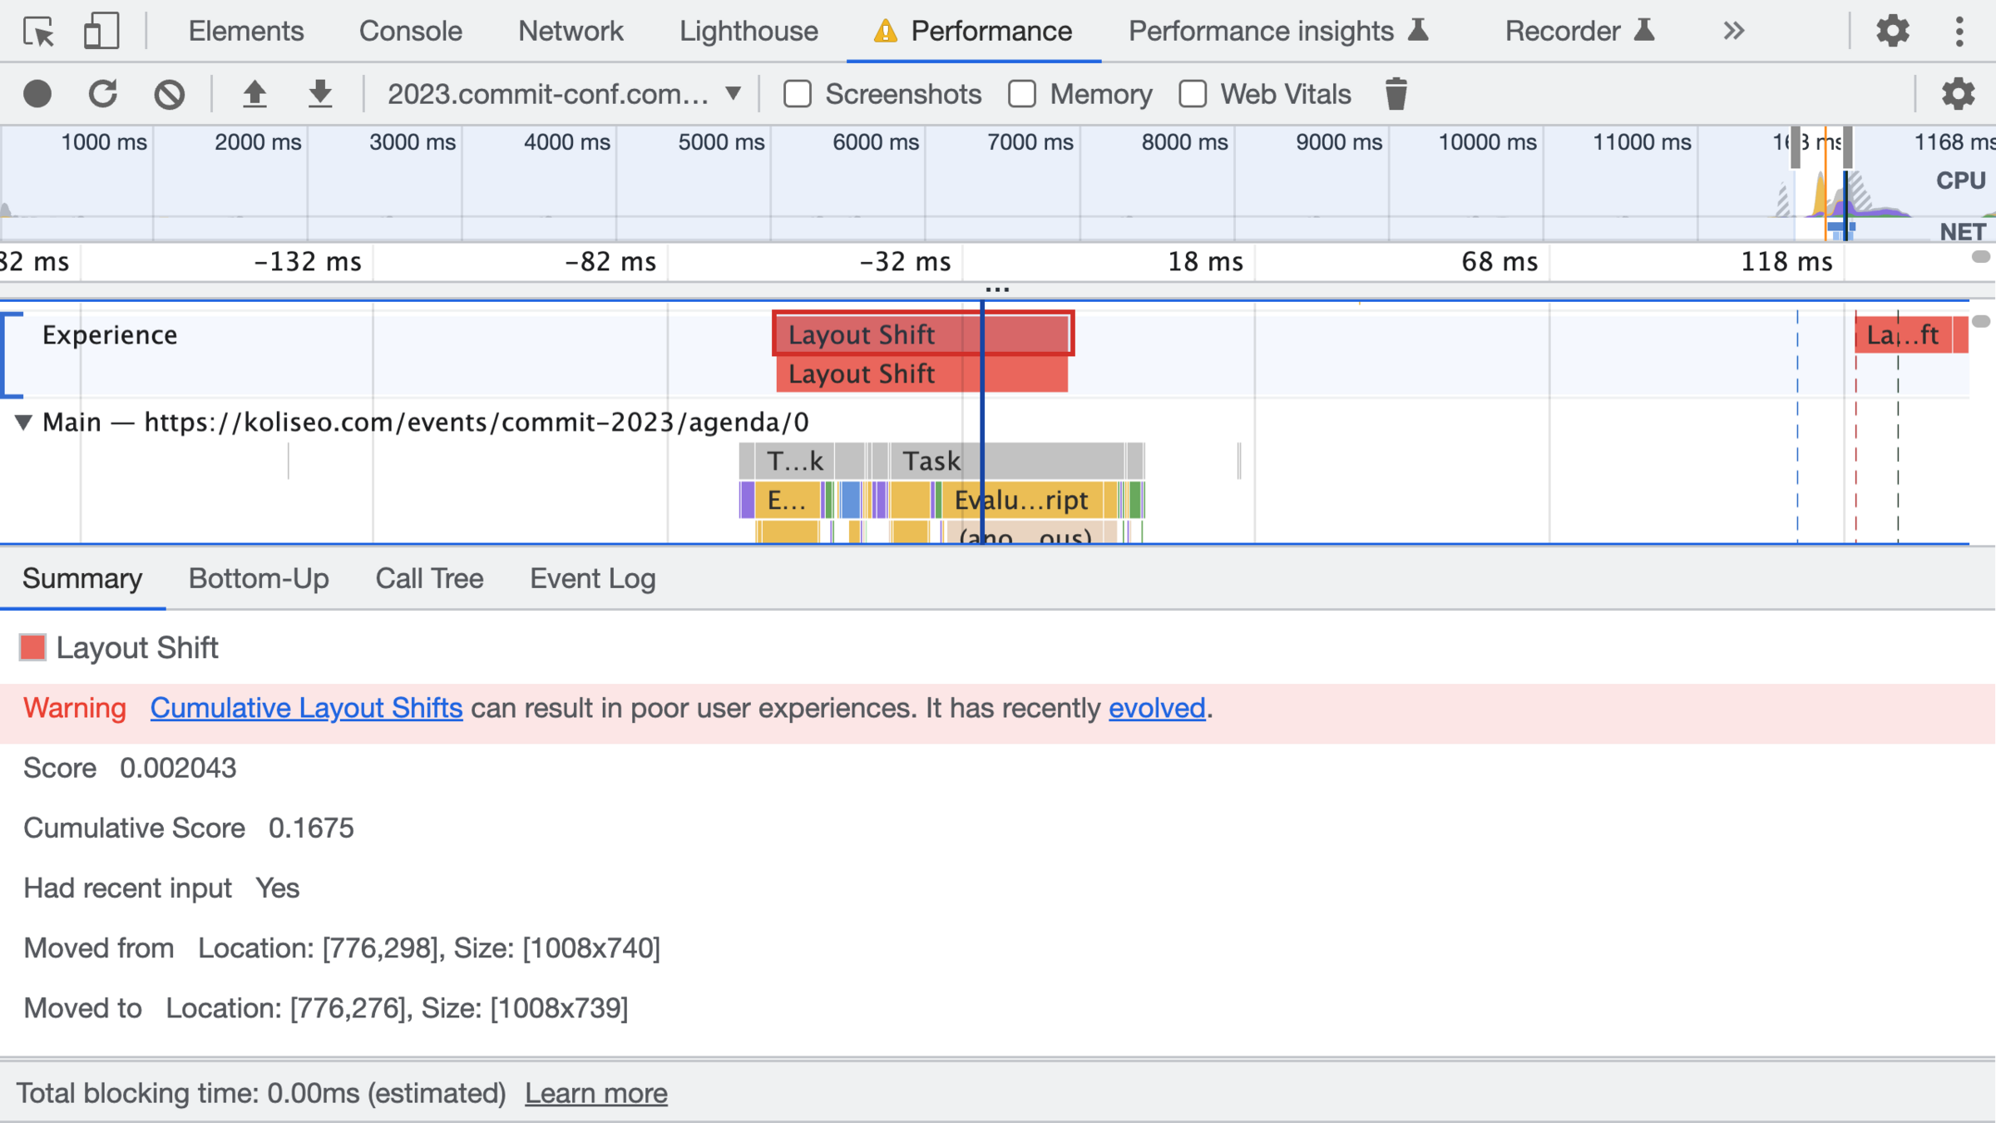Open capture settings gear in the toolbar
The height and width of the screenshot is (1123, 1996).
point(1957,94)
